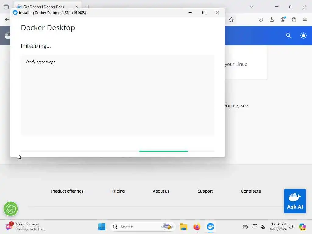Click the Firefox back arrow button
The width and height of the screenshot is (312, 234).
(x=7, y=19)
